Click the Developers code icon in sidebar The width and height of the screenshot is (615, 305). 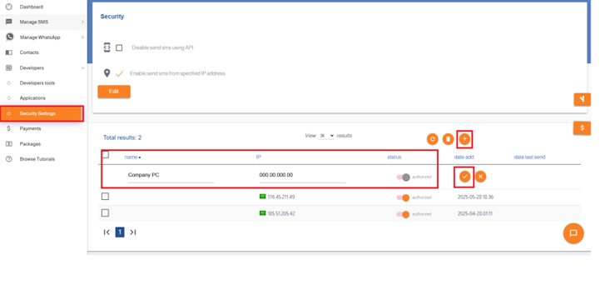tap(8, 67)
